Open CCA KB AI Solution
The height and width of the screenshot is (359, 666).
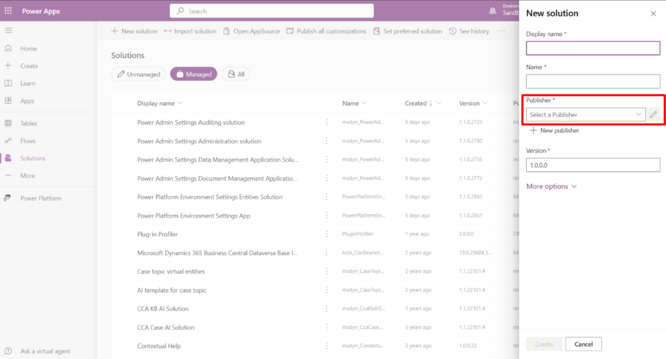[163, 308]
